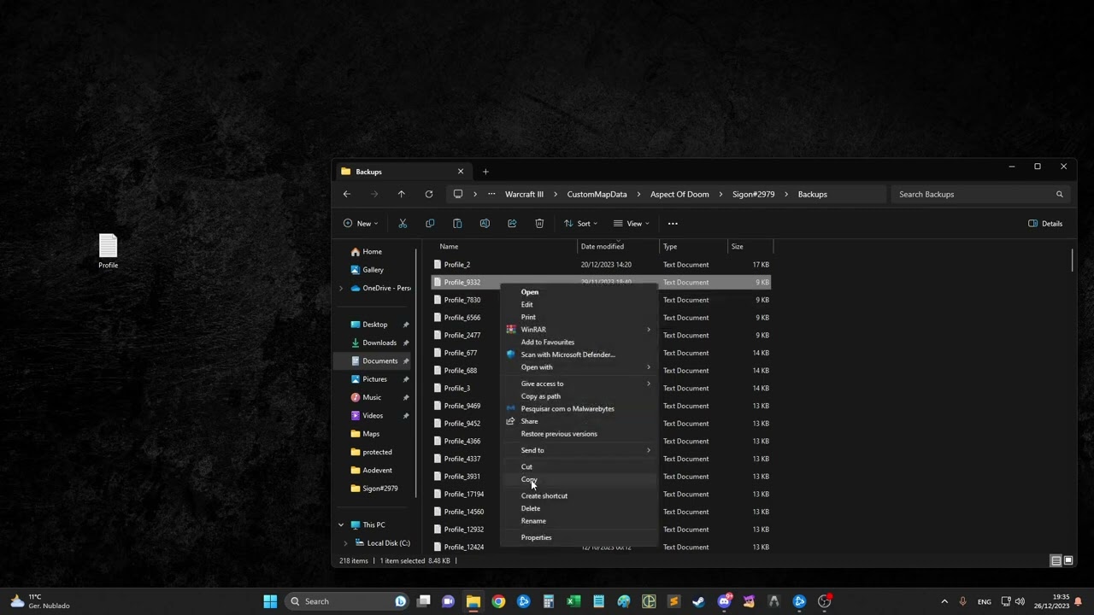Choose Copy in the context menu
1094x615 pixels.
[x=579, y=479]
